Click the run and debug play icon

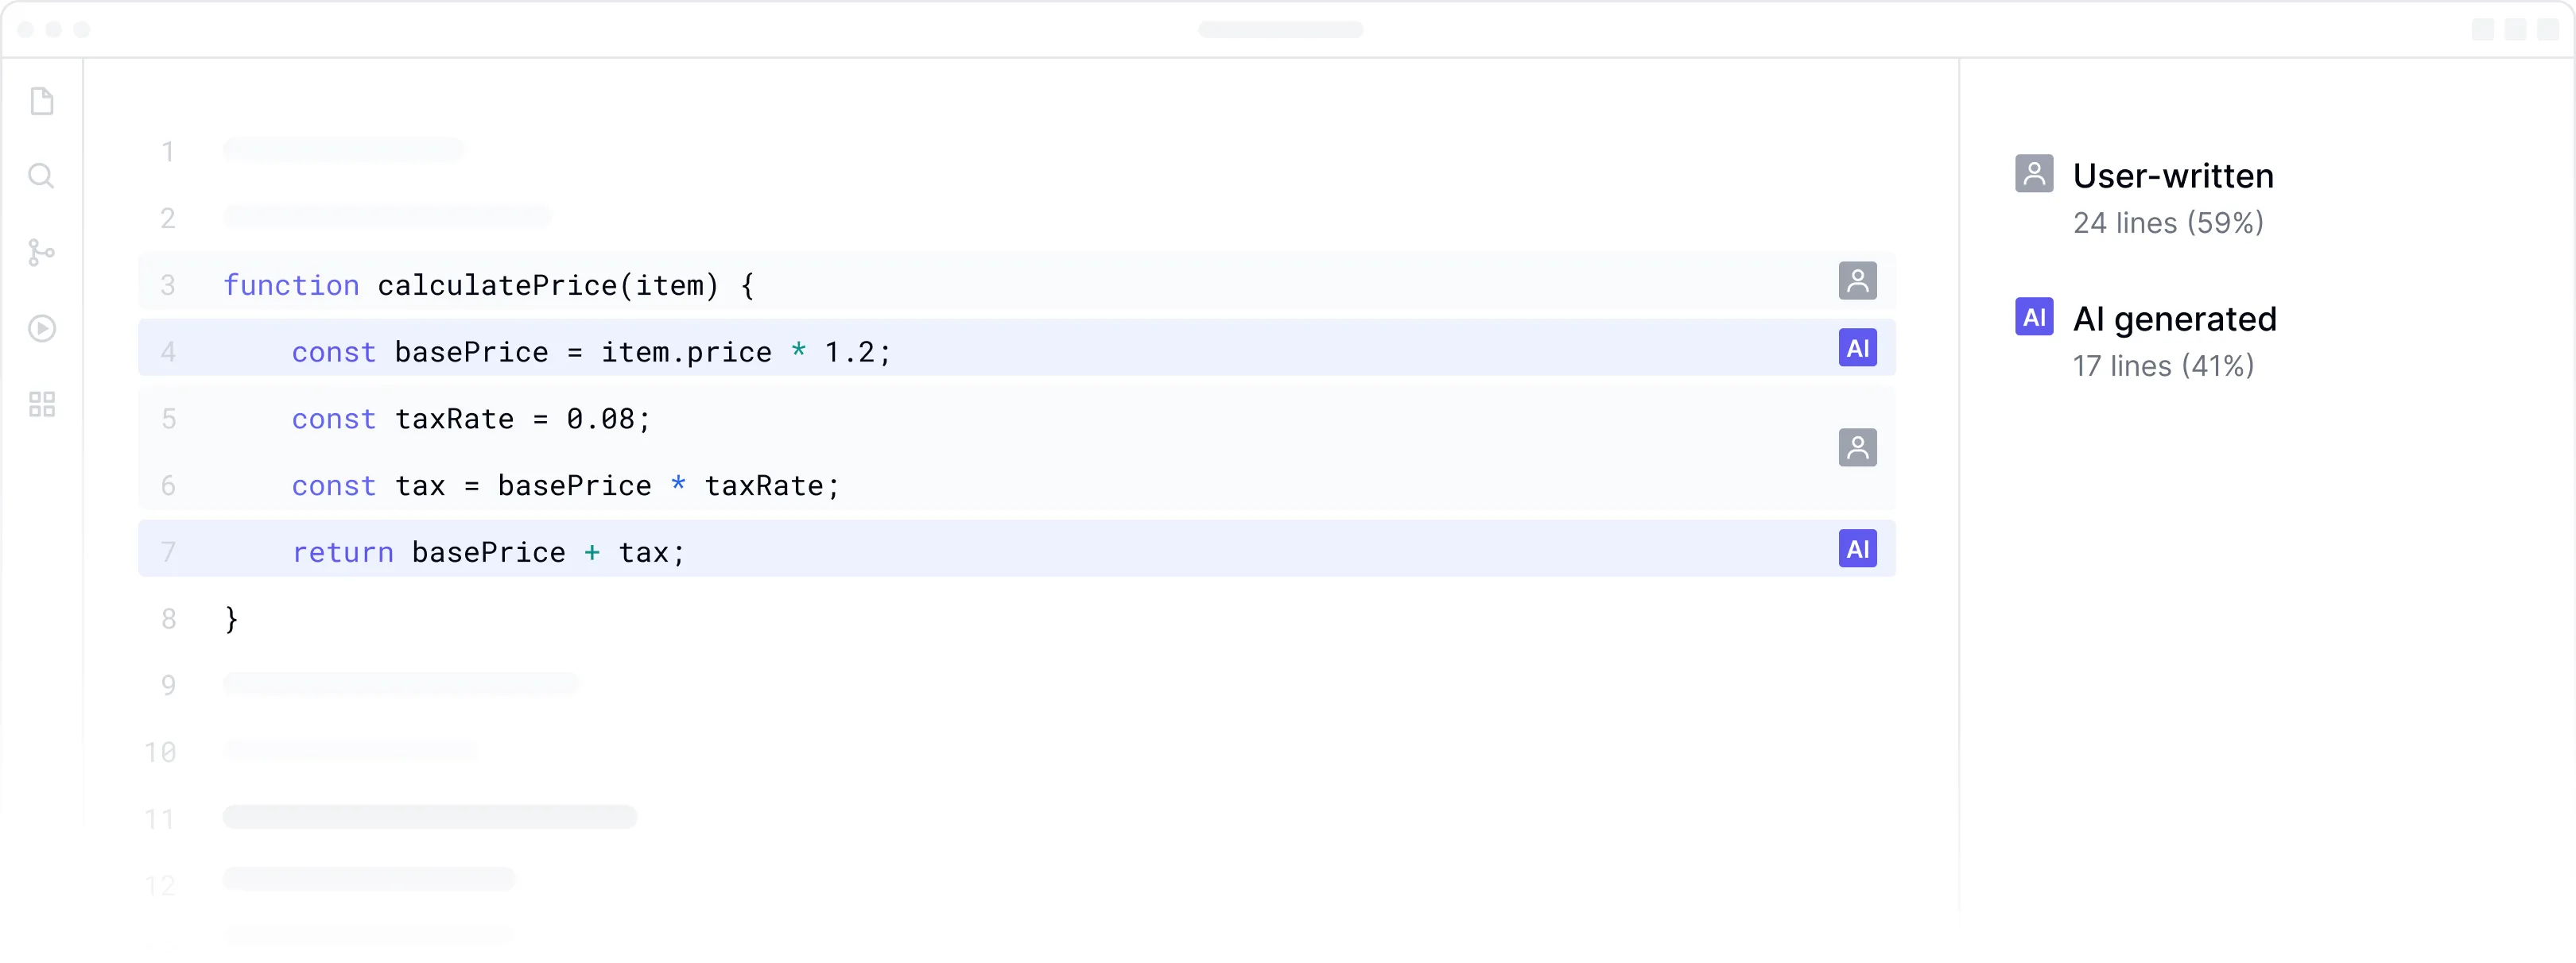pos(42,329)
